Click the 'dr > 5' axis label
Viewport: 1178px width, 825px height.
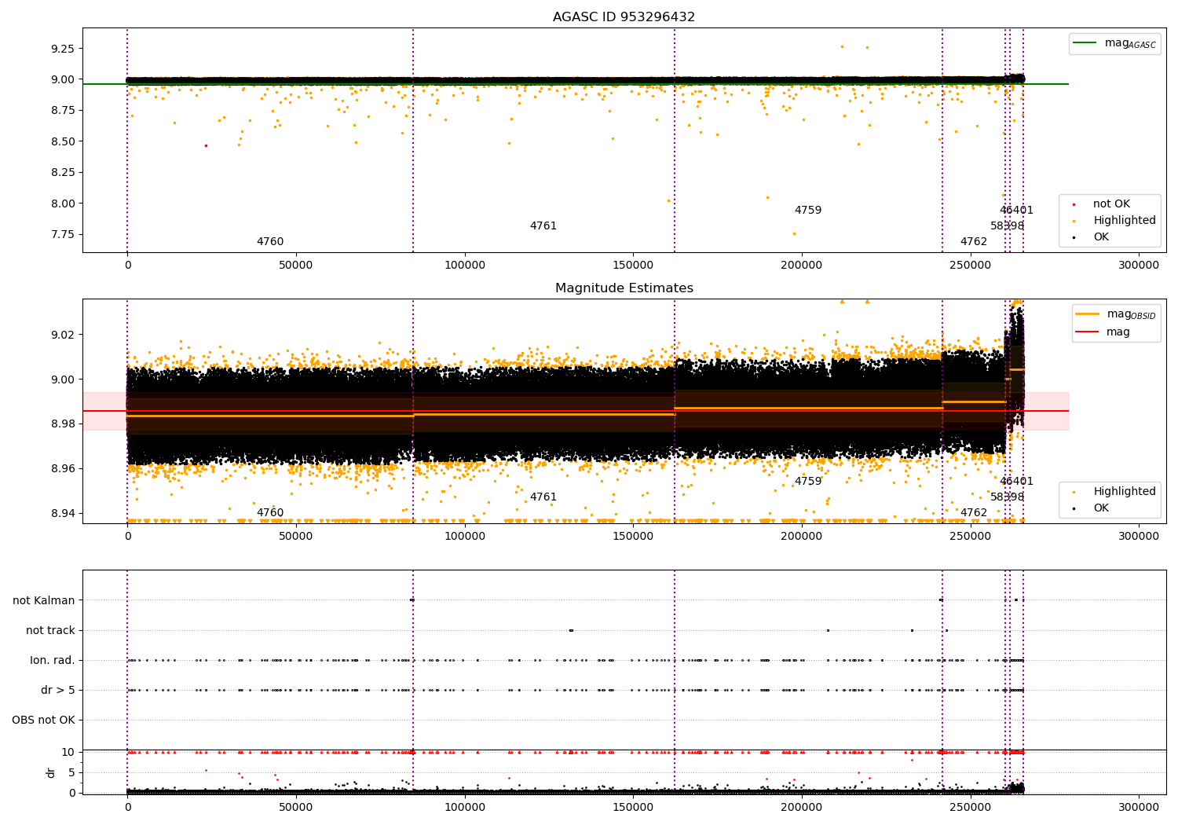point(58,691)
